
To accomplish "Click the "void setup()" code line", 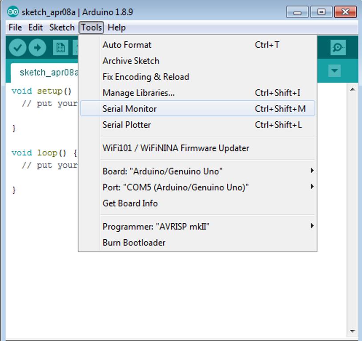I will click(x=41, y=91).
